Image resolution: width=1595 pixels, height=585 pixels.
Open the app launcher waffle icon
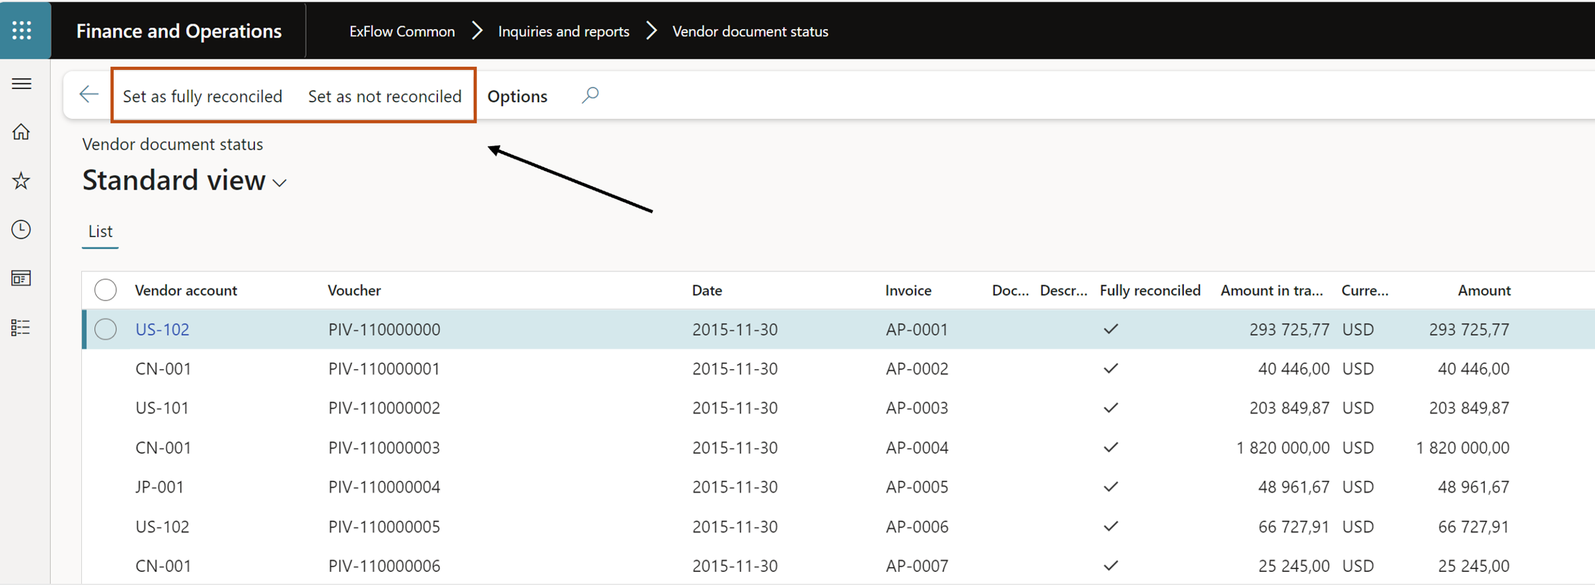point(22,30)
